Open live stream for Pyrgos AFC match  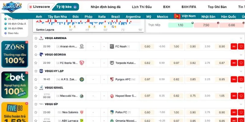[x=234, y=79]
